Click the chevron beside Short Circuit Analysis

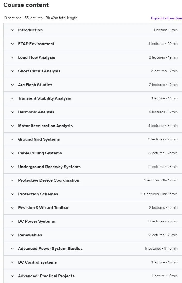[12, 71]
